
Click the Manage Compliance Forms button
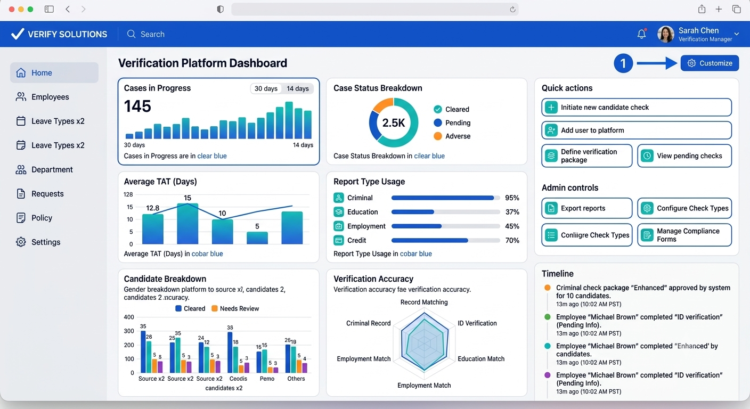(x=684, y=235)
